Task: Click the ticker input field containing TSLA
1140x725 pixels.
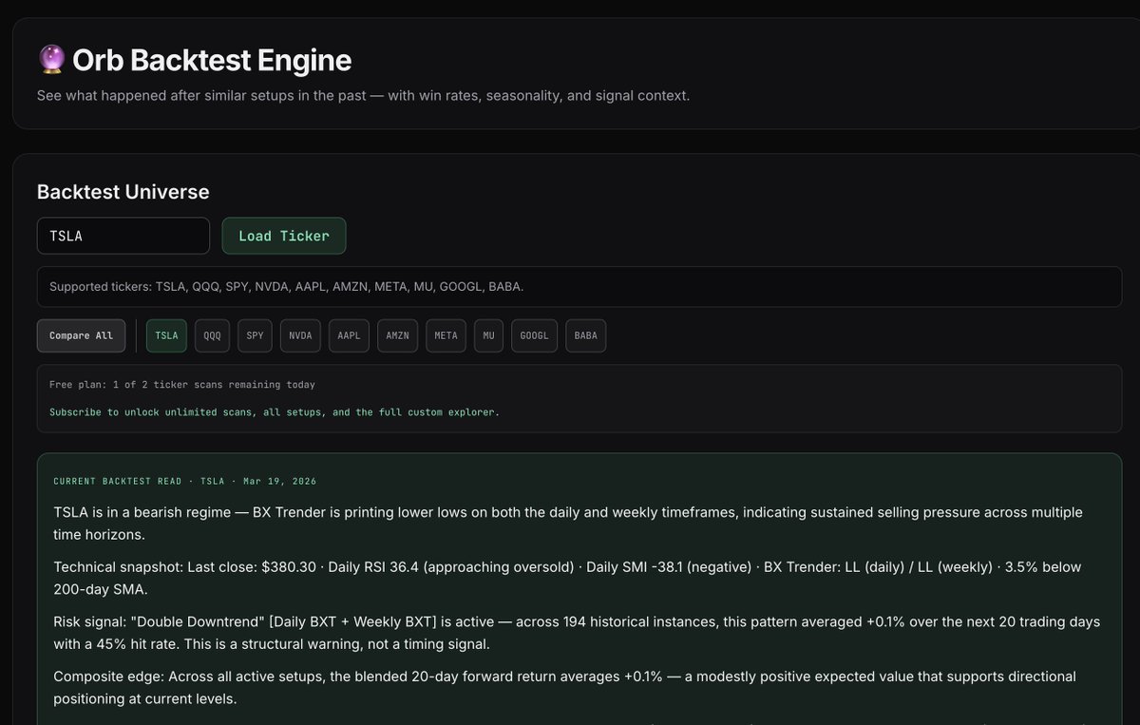Action: (123, 236)
